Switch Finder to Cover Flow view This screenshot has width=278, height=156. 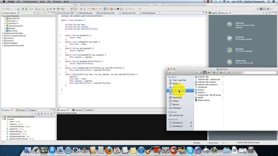pyautogui.click(x=208, y=72)
